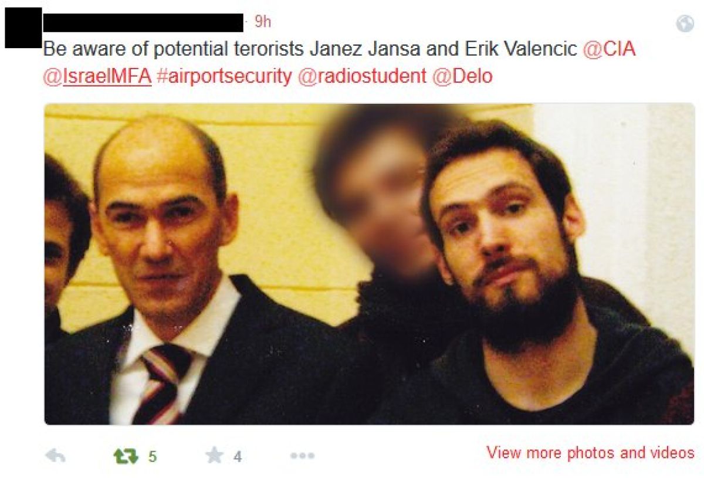Open the @CIA mention link
This screenshot has height=478, width=704.
[x=609, y=49]
